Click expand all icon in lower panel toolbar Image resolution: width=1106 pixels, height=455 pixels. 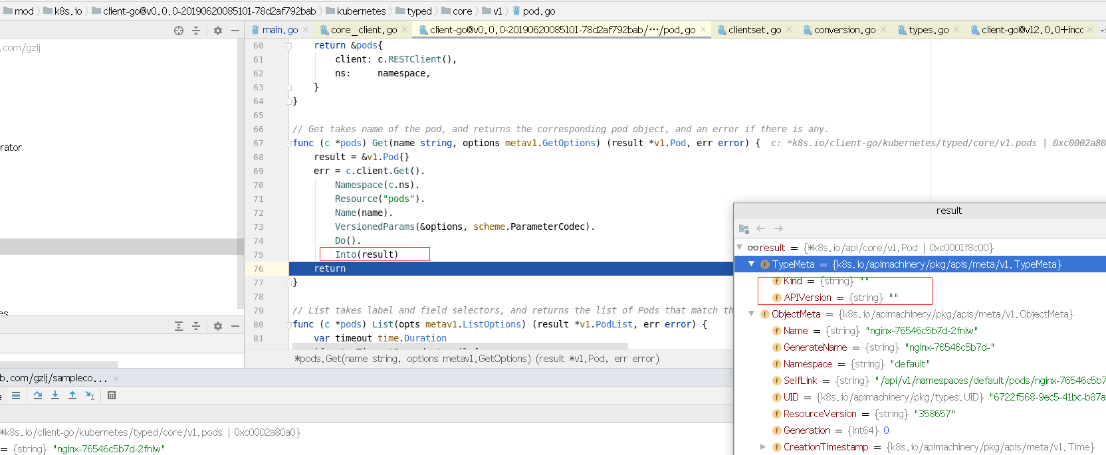179,326
